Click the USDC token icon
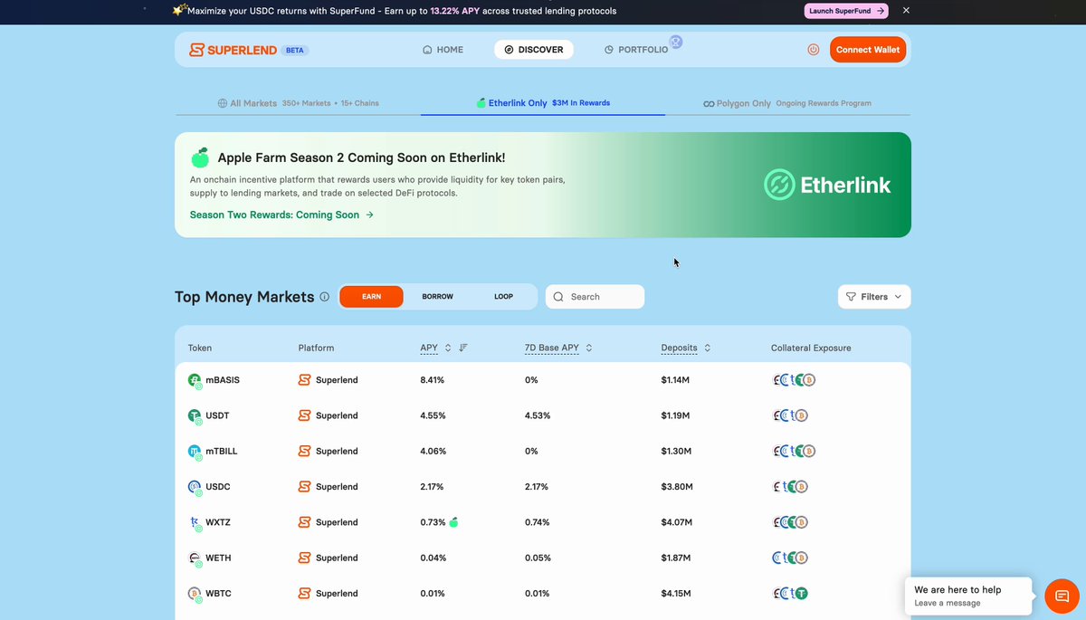The image size is (1086, 620). [195, 487]
